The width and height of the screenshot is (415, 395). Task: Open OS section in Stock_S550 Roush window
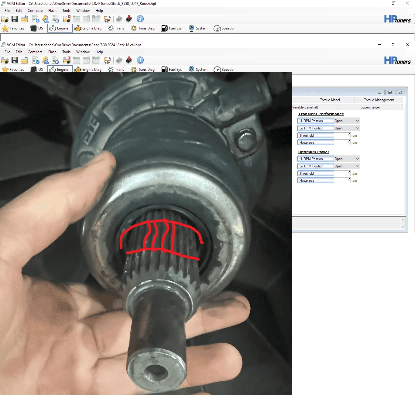click(x=37, y=28)
